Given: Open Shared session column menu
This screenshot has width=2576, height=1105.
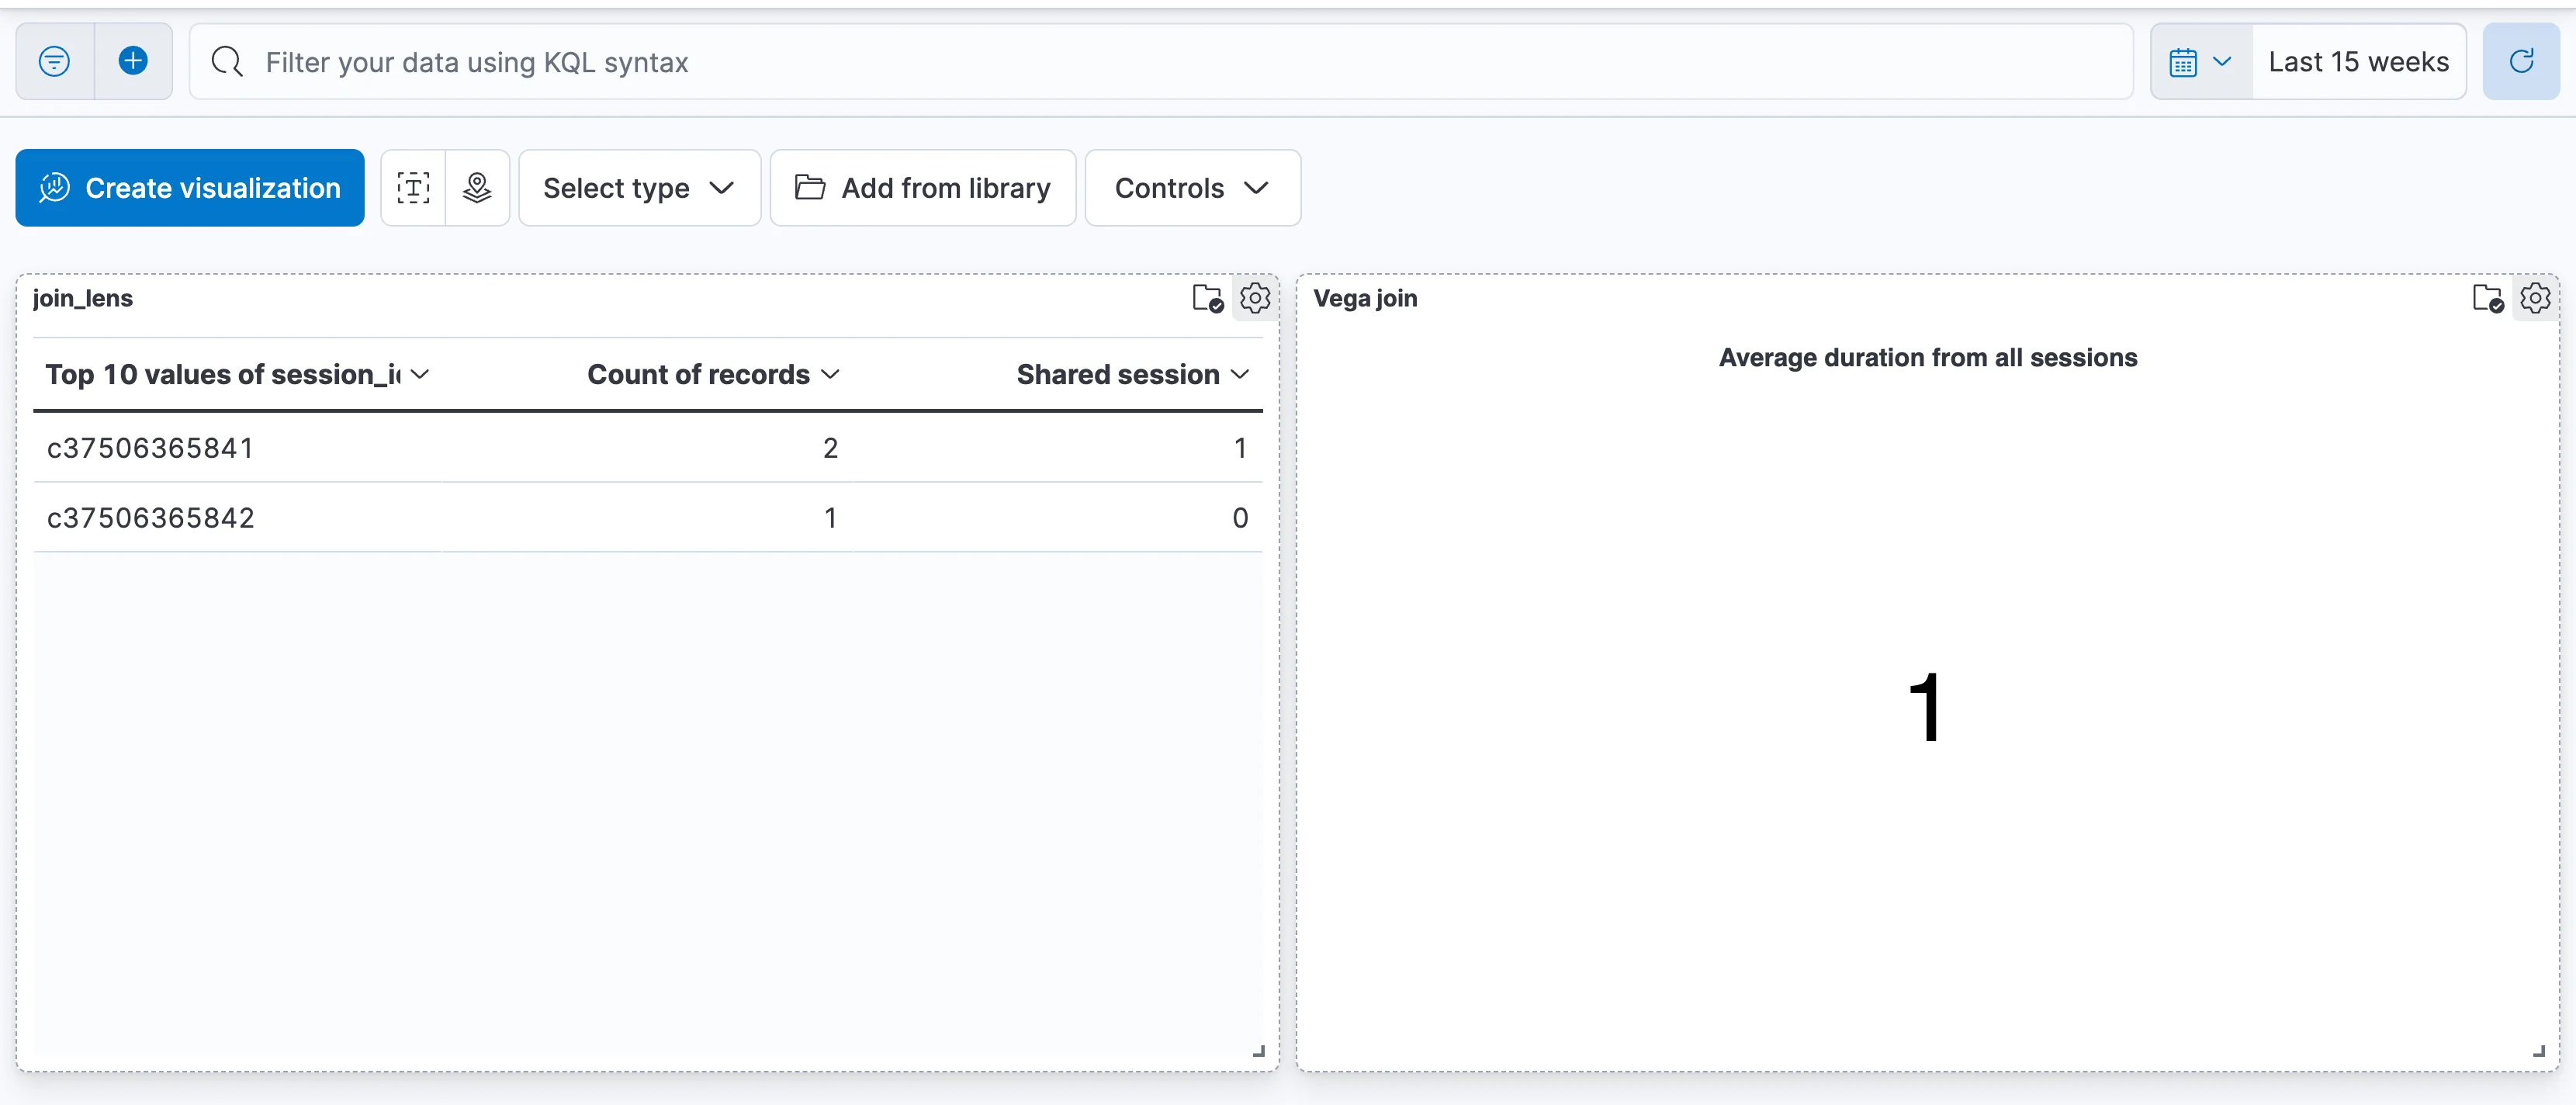Looking at the screenshot, I should click(1240, 374).
